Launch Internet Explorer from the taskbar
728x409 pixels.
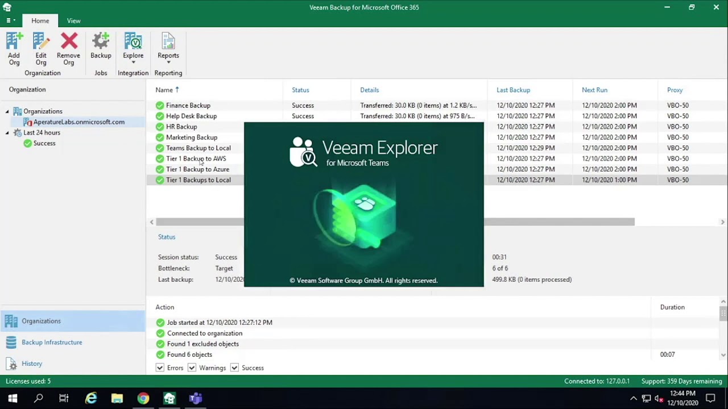click(x=91, y=399)
